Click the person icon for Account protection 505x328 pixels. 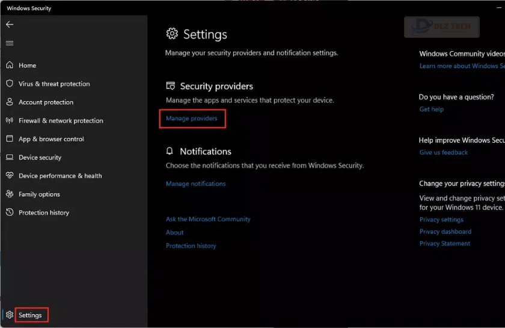10,102
